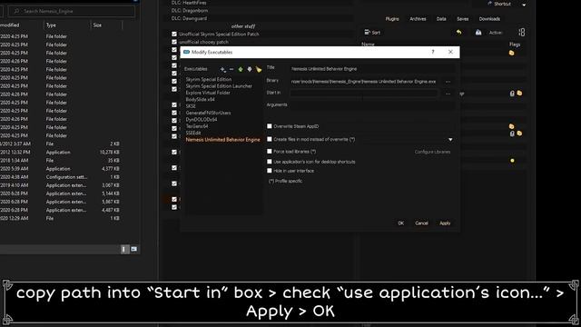Browse for the Binary path using its ellipsis button
Viewport: 581px width, 327px height.
coord(448,82)
